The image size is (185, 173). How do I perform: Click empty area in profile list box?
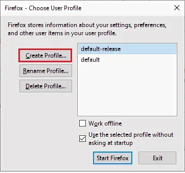[x=127, y=92]
